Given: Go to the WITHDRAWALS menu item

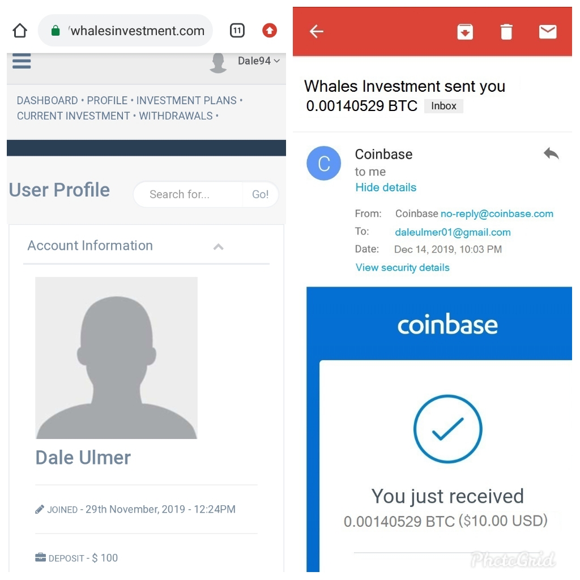Looking at the screenshot, I should coord(176,116).
